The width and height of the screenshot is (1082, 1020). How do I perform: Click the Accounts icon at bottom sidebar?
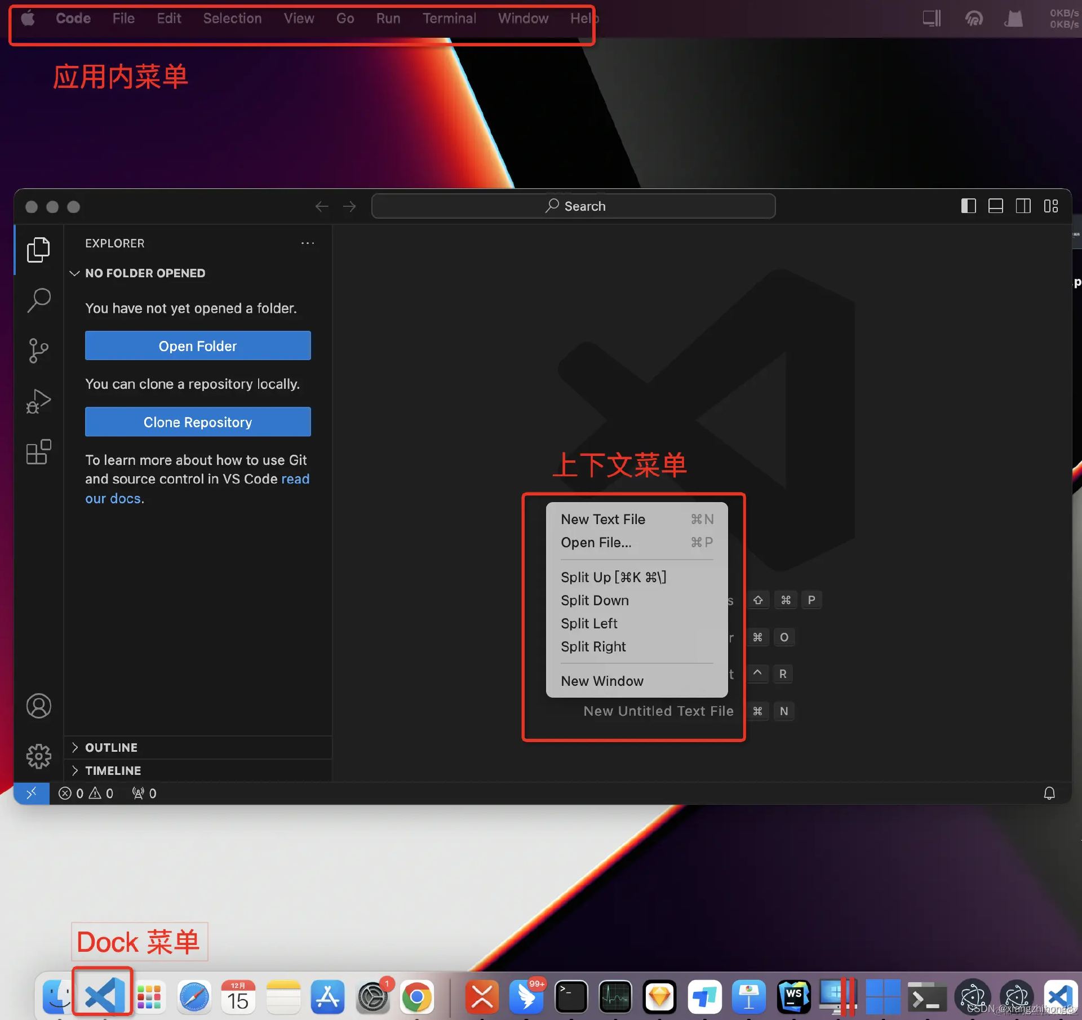click(38, 704)
